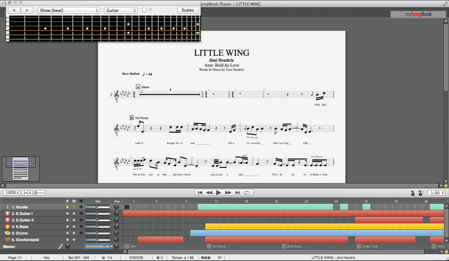Image resolution: width=449 pixels, height=261 pixels.
Task: Mute the Drums track
Action: 74,233
